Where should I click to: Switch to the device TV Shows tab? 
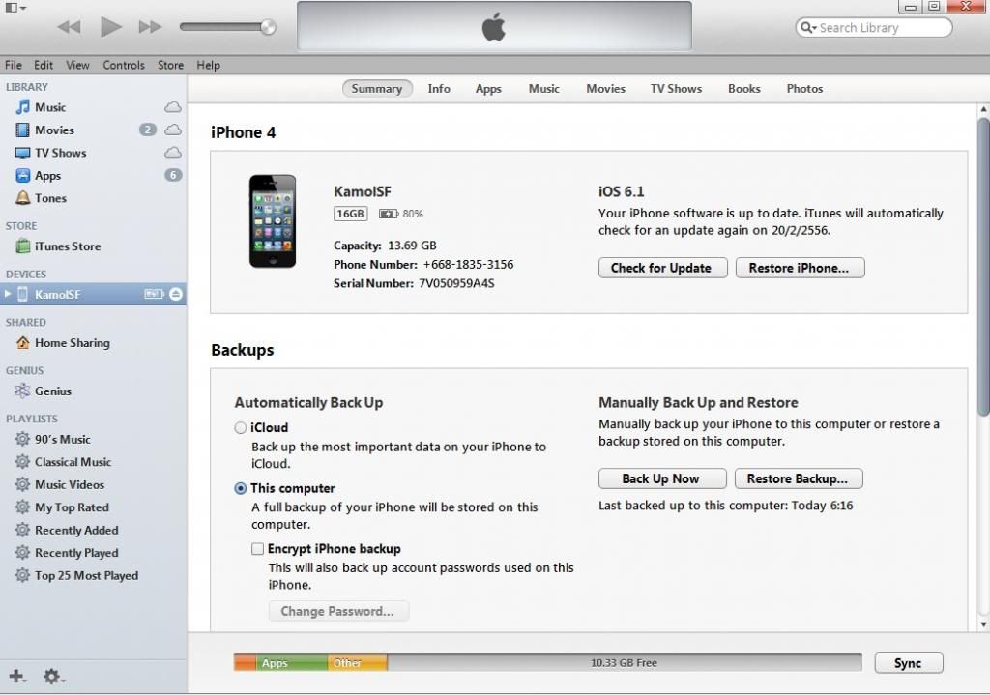pyautogui.click(x=676, y=89)
